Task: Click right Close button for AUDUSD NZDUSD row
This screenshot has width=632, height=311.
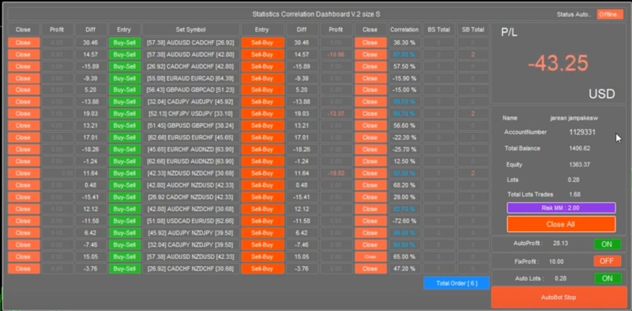Action: (370, 256)
